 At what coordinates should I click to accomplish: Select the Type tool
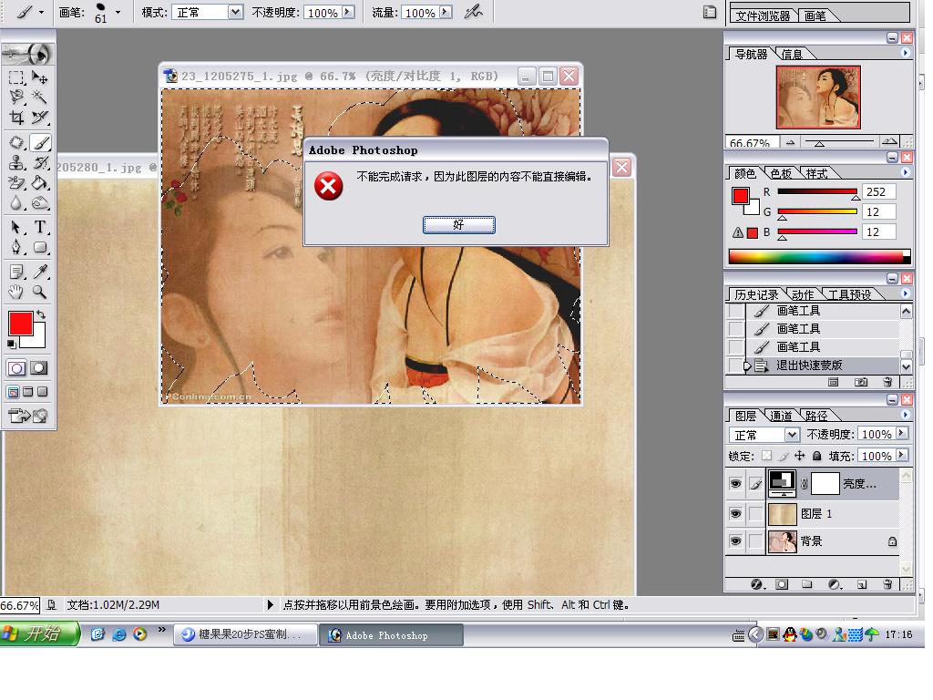click(40, 227)
